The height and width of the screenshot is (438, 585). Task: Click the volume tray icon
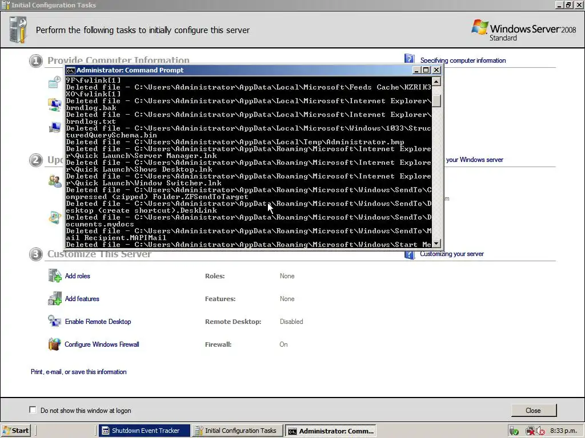[x=540, y=431]
